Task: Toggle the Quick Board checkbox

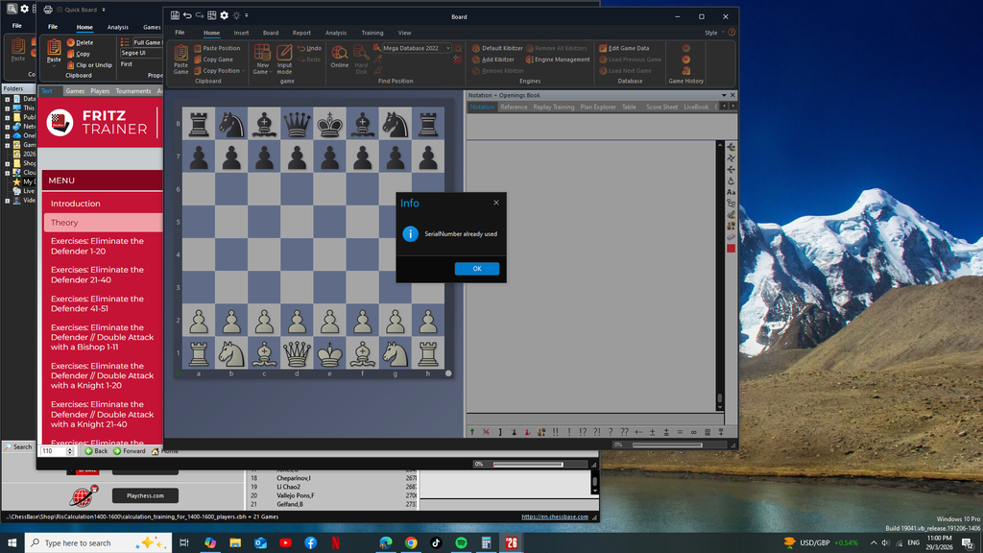Action: pos(60,10)
